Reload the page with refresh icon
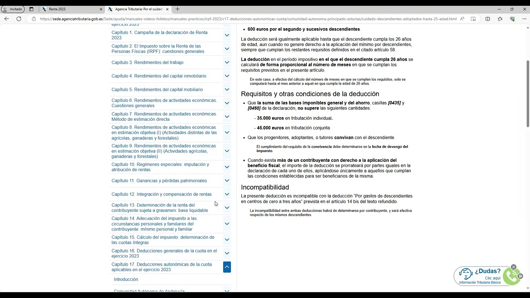This screenshot has width=530, height=298. (19, 19)
